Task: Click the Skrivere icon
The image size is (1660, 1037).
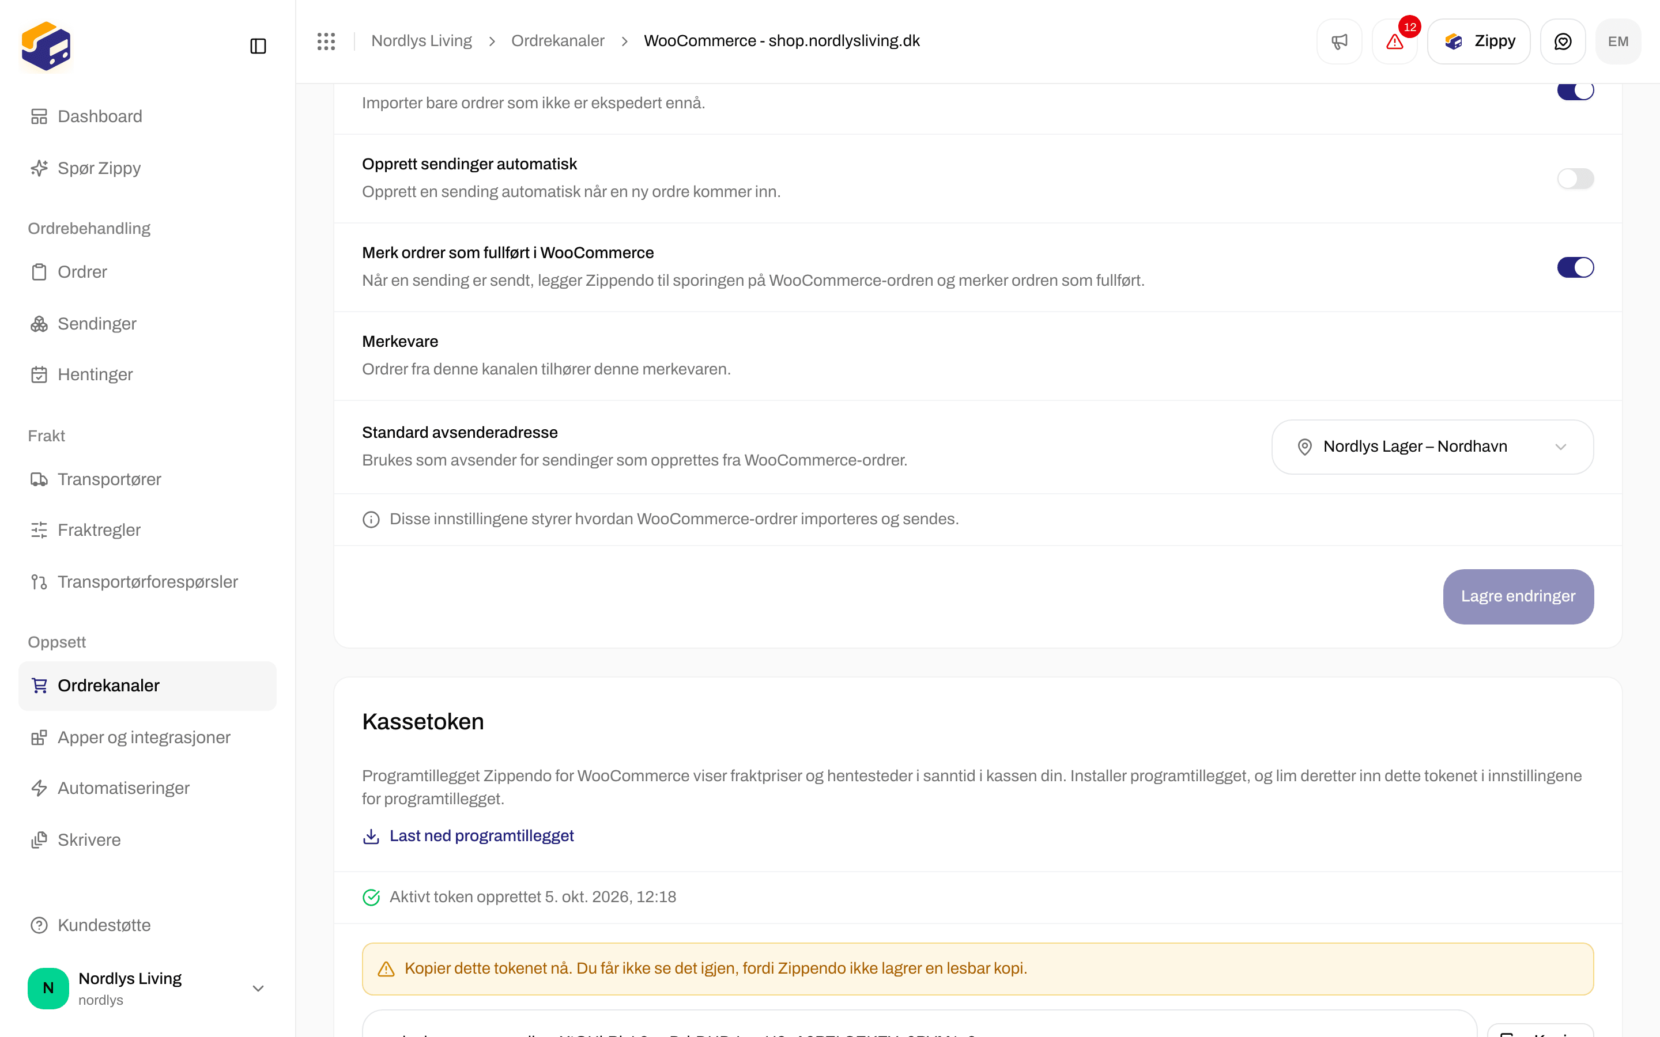Action: coord(39,839)
